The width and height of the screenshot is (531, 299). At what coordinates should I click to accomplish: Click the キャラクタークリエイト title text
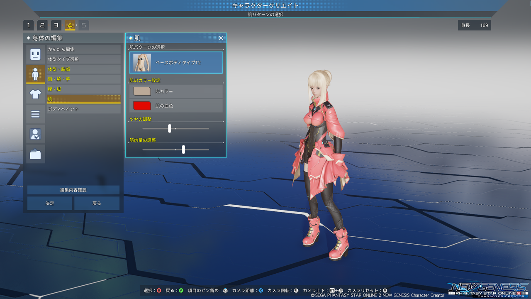265,5
